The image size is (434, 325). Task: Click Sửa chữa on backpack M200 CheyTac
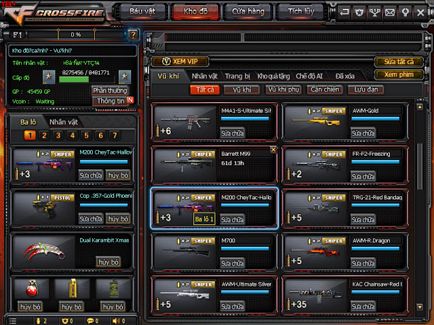91,175
